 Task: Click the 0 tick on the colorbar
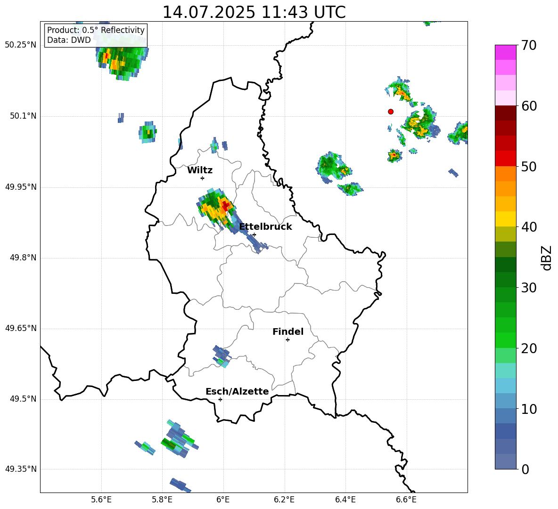525,469
